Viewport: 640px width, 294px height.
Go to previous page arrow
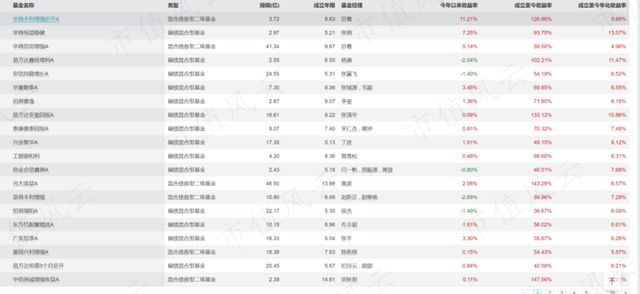pyautogui.click(x=526, y=292)
